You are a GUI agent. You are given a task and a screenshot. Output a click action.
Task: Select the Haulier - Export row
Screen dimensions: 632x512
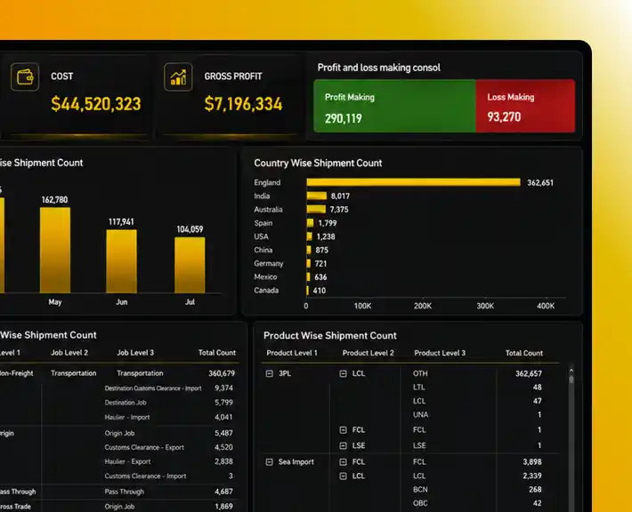[x=128, y=461]
